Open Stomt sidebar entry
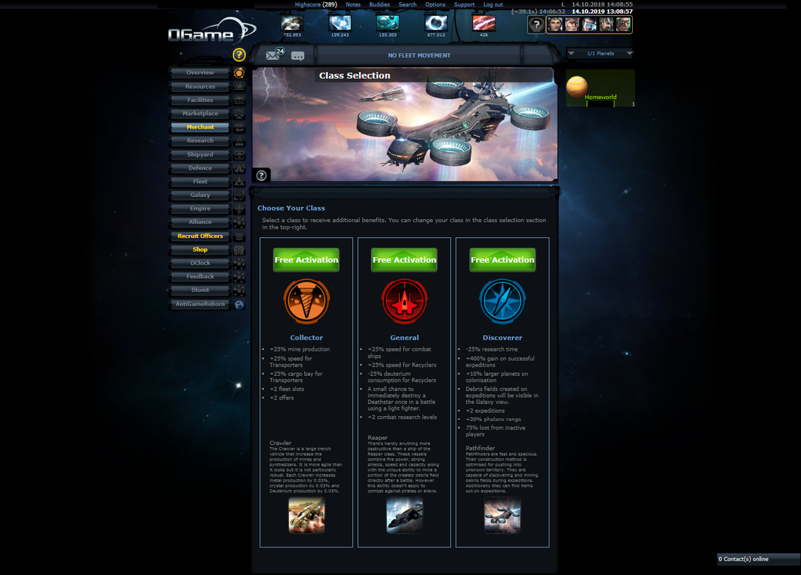Viewport: 801px width, 575px height. 200,290
